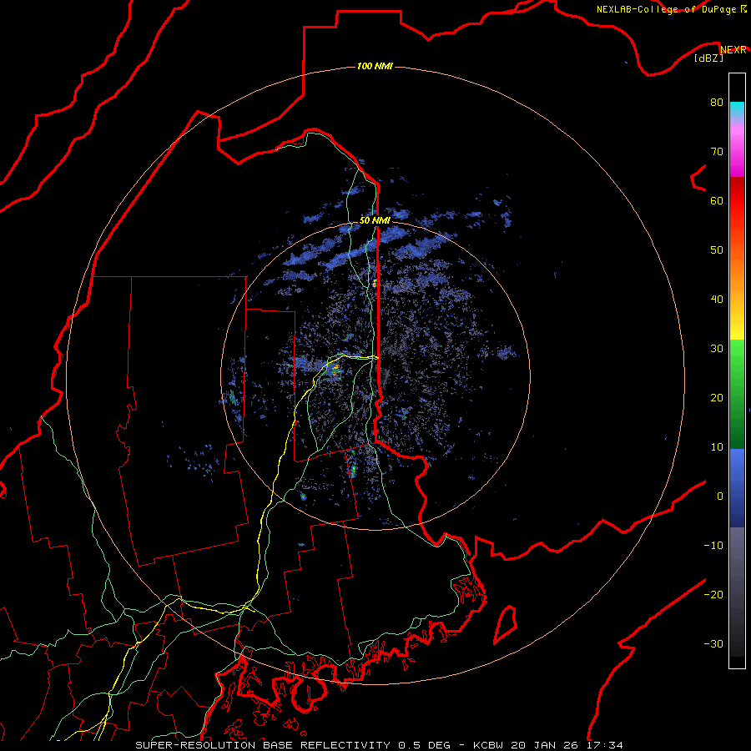The height and width of the screenshot is (751, 751).
Task: Click the cyan segment of the color bar
Action: (x=737, y=110)
